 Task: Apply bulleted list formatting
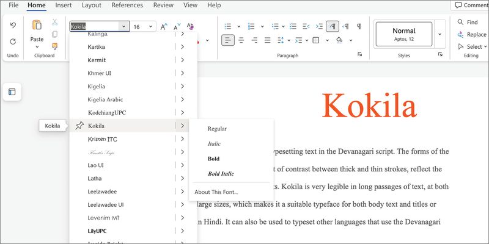coord(228,27)
